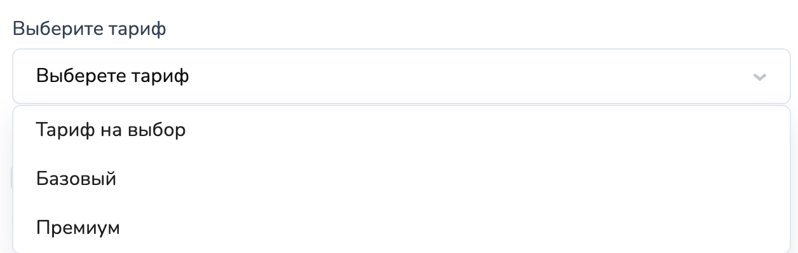This screenshot has height=253, width=798.
Task: Focus the tariff selection combo box
Action: pos(402,76)
